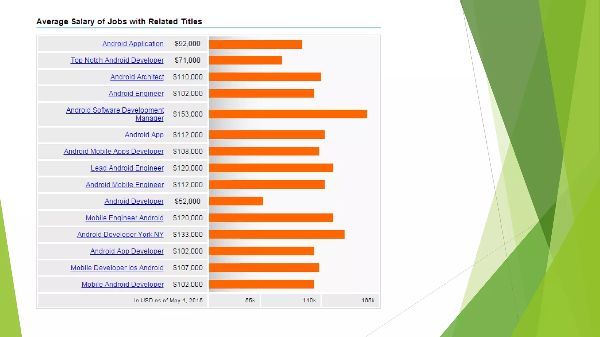The image size is (600, 337).
Task: Click the Average Salary chart heading
Action: (x=119, y=22)
